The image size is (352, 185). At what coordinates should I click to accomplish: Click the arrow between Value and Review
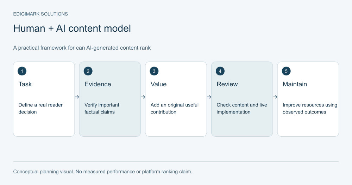pyautogui.click(x=209, y=97)
